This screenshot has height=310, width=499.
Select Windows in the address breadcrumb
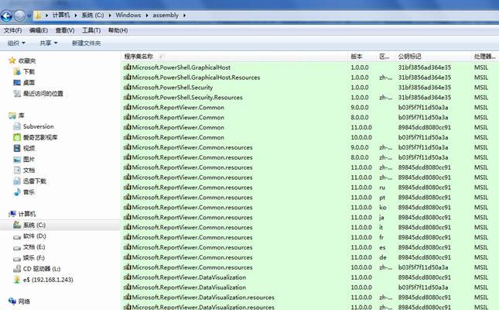click(x=128, y=15)
